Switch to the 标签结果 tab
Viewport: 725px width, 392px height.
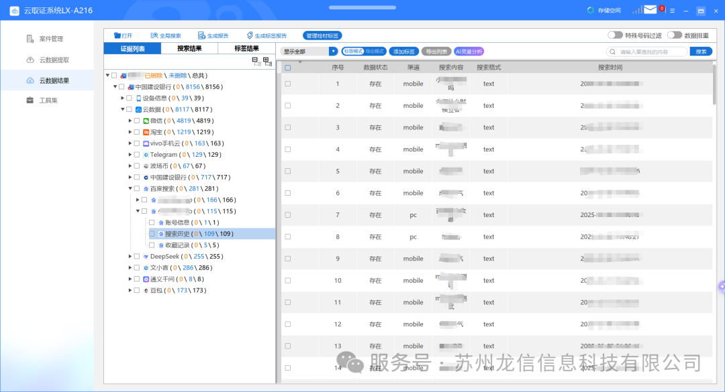click(246, 48)
